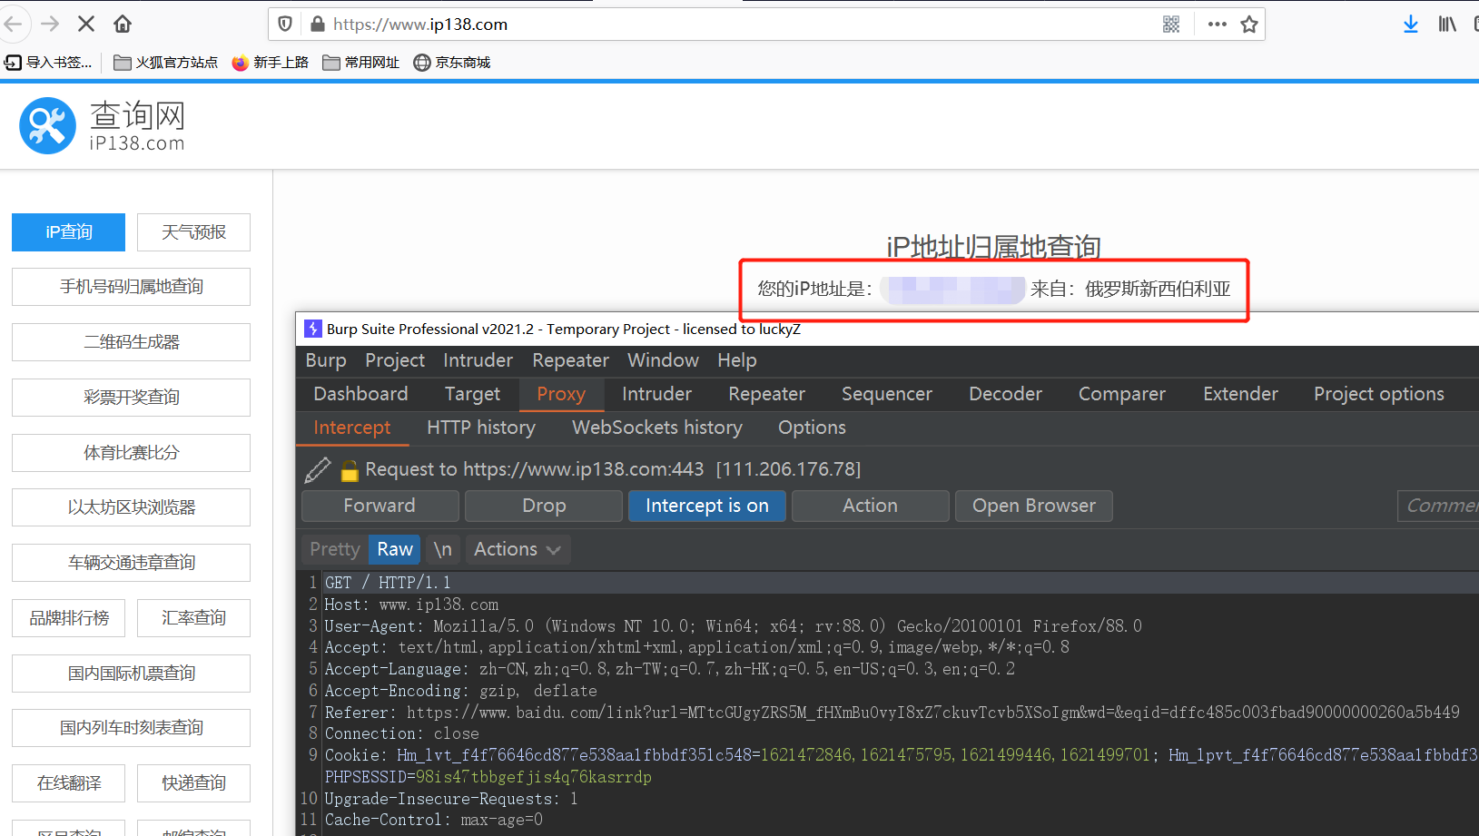
Task: Open the Help menu
Action: click(x=737, y=360)
